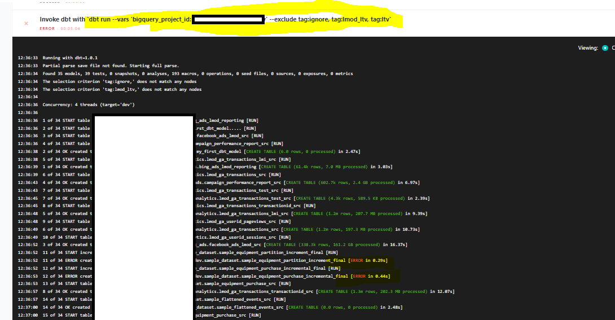The width and height of the screenshot is (615, 320).
Task: Click '7 of 34 START' lmod_ga_transactions_test_src row
Action: coord(155,190)
